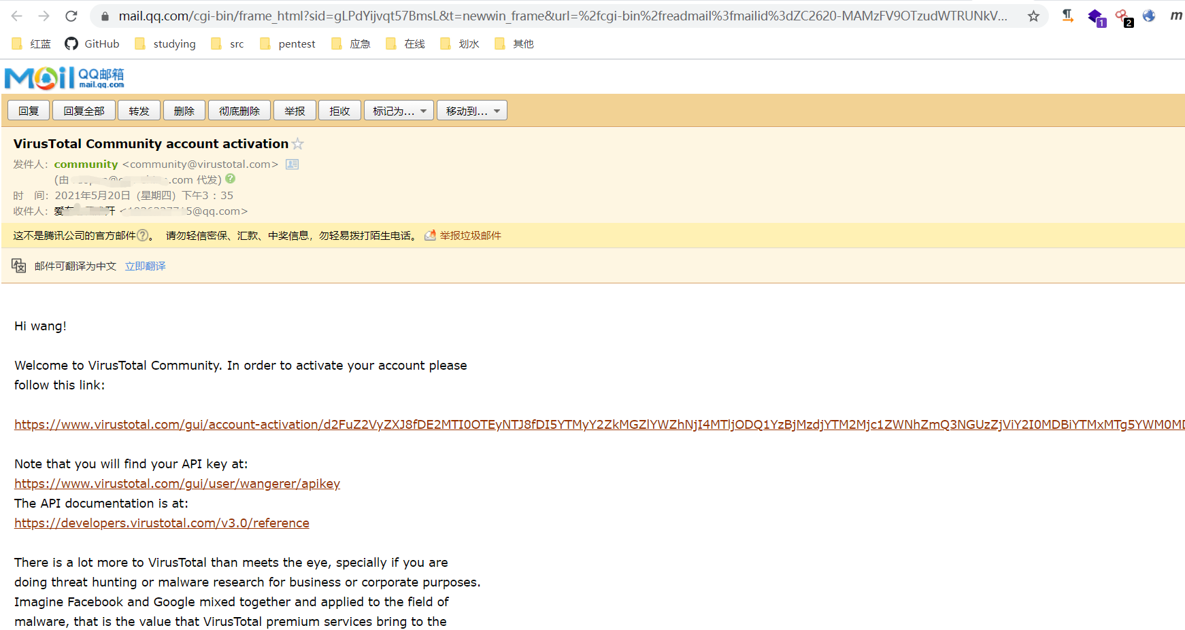Click the contact card icon beside the sender
Screen dimensions: 1185x630
[x=292, y=164]
